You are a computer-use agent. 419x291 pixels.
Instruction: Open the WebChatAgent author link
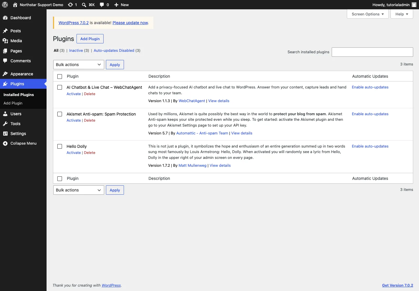pyautogui.click(x=192, y=101)
